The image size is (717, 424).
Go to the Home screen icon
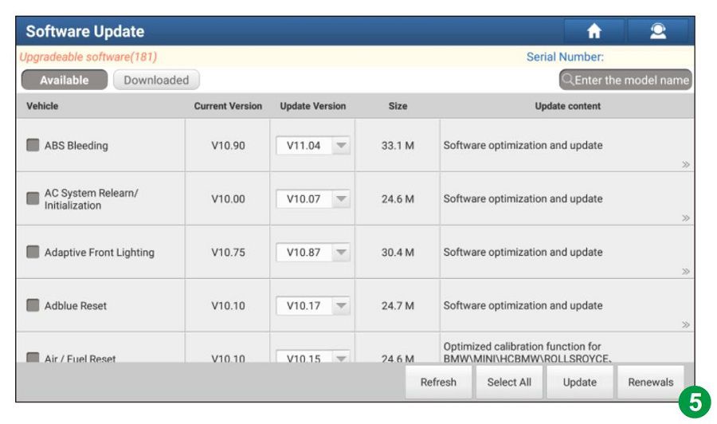[x=594, y=31]
